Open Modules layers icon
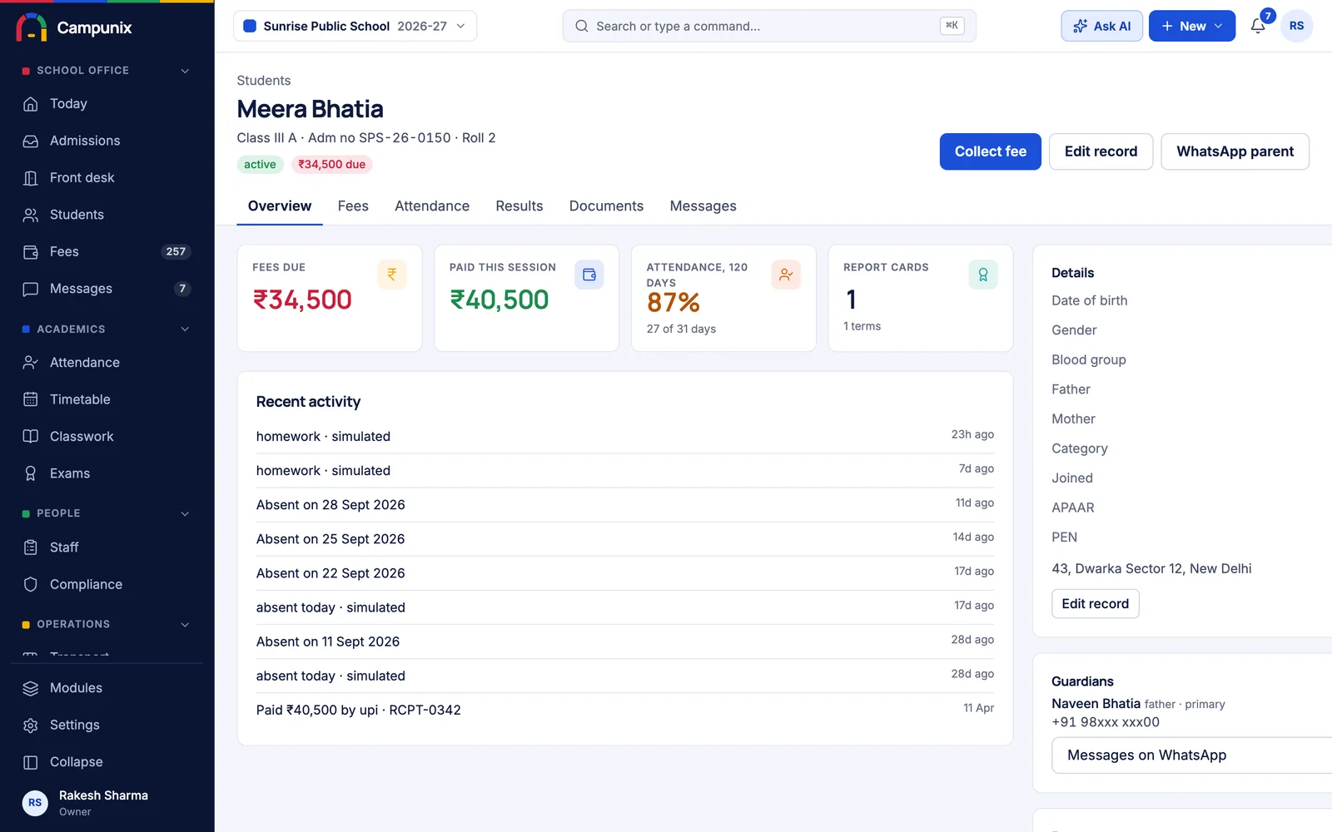1332x832 pixels. (x=31, y=688)
